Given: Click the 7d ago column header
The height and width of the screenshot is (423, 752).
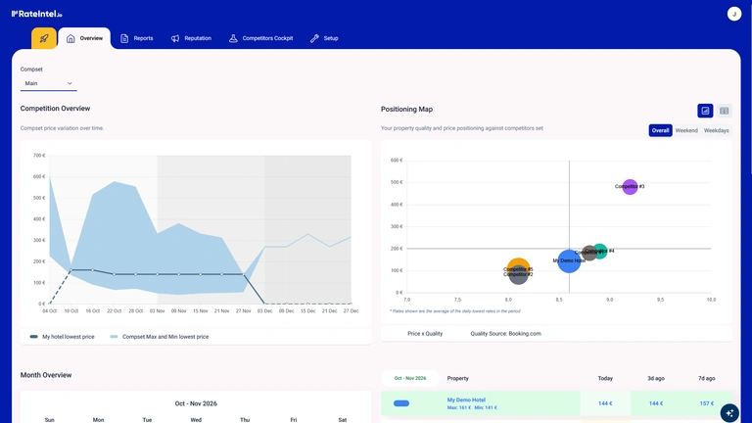Looking at the screenshot, I should (706, 378).
